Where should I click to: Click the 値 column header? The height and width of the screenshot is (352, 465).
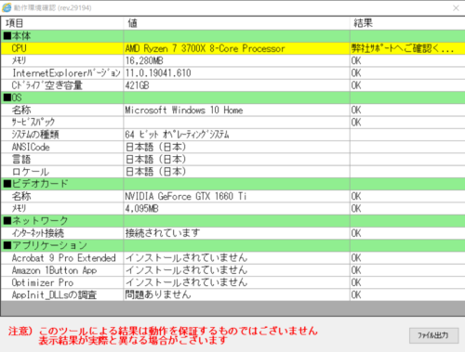pos(132,23)
